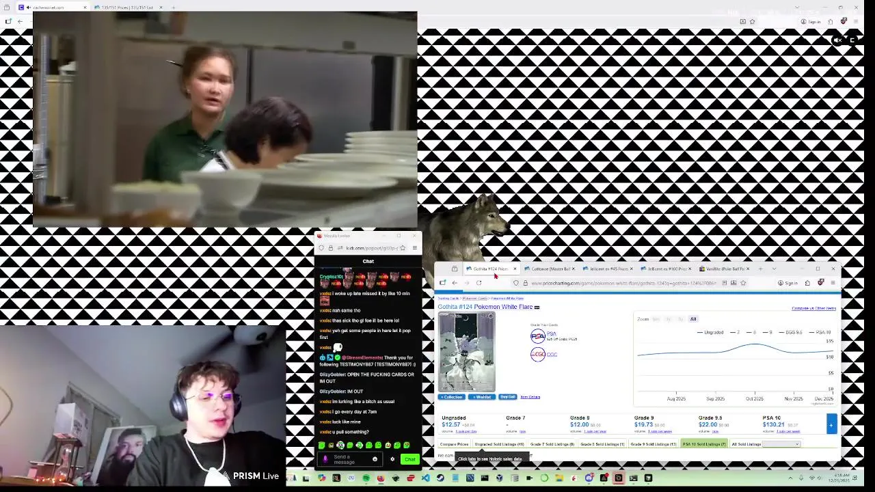The image size is (875, 492).
Task: Click the back arrow in the pricecharting browser window
Action: click(x=454, y=283)
